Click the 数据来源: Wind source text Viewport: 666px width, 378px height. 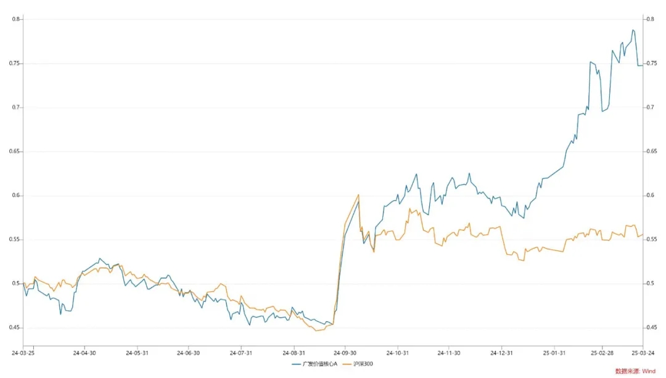[x=635, y=371]
